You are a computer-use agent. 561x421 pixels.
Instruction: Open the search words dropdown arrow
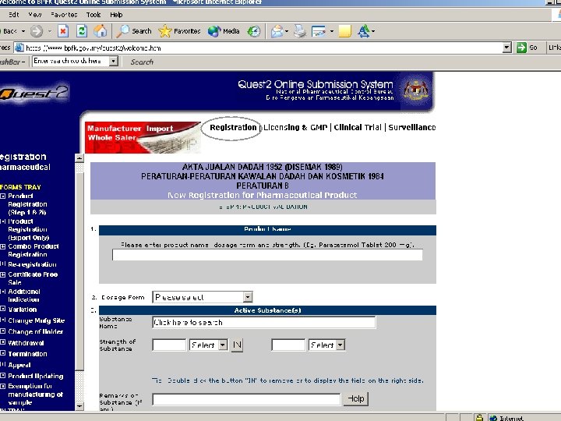pyautogui.click(x=113, y=62)
